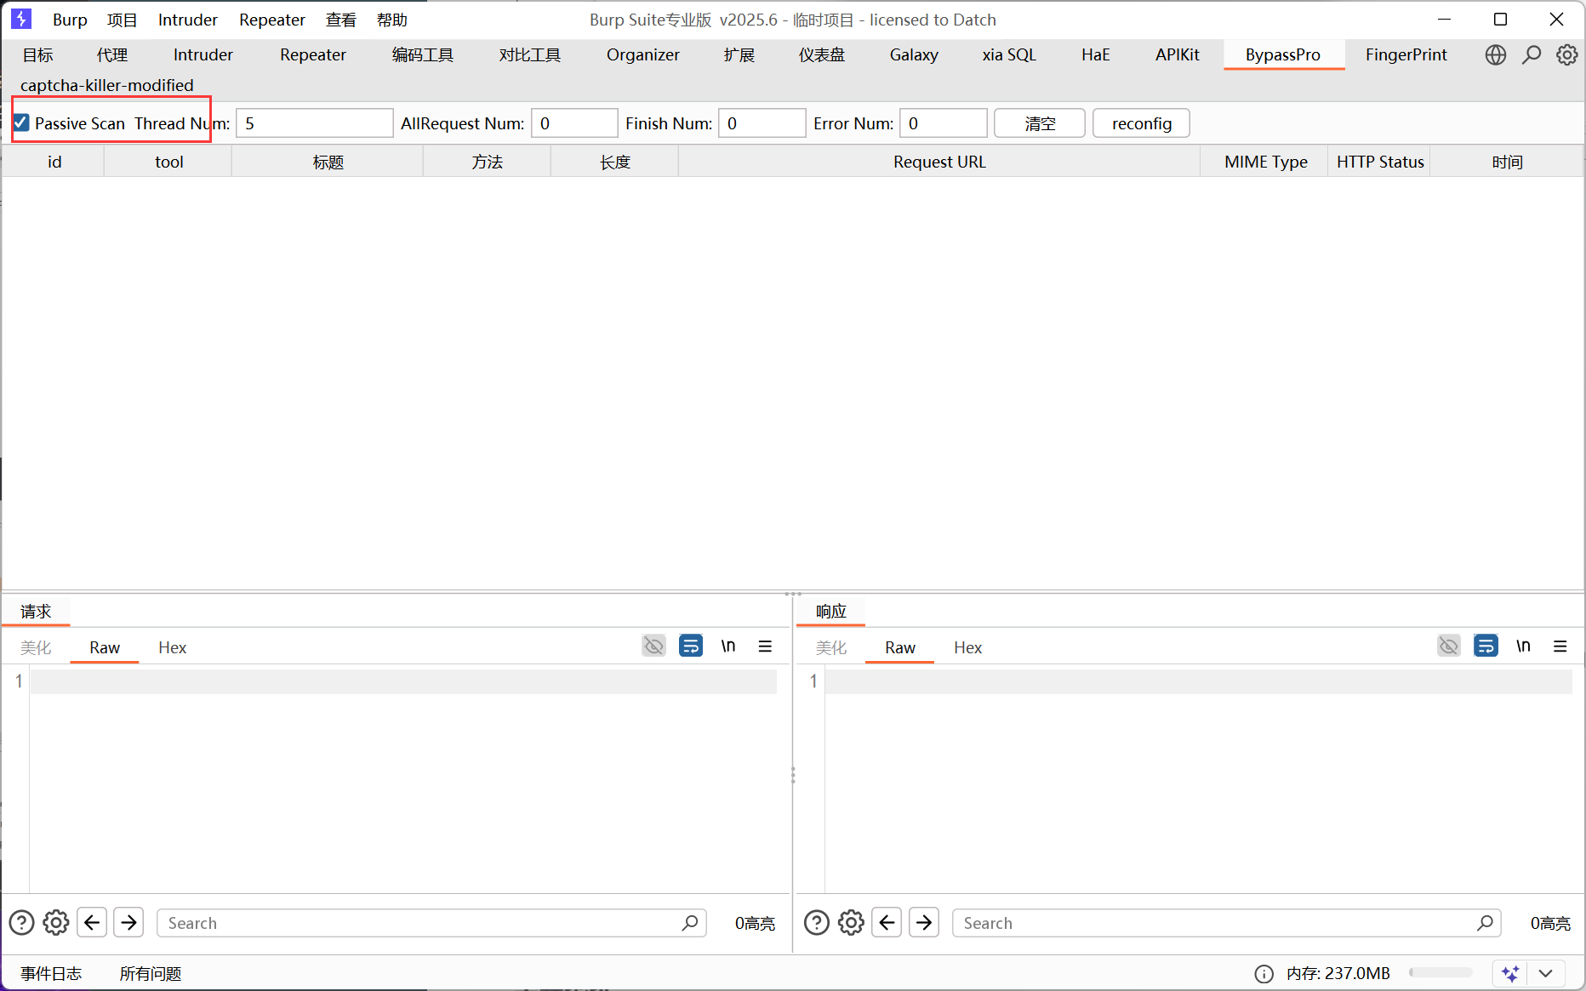Switch to the xia SQL tab
The image size is (1586, 991).
(1009, 55)
